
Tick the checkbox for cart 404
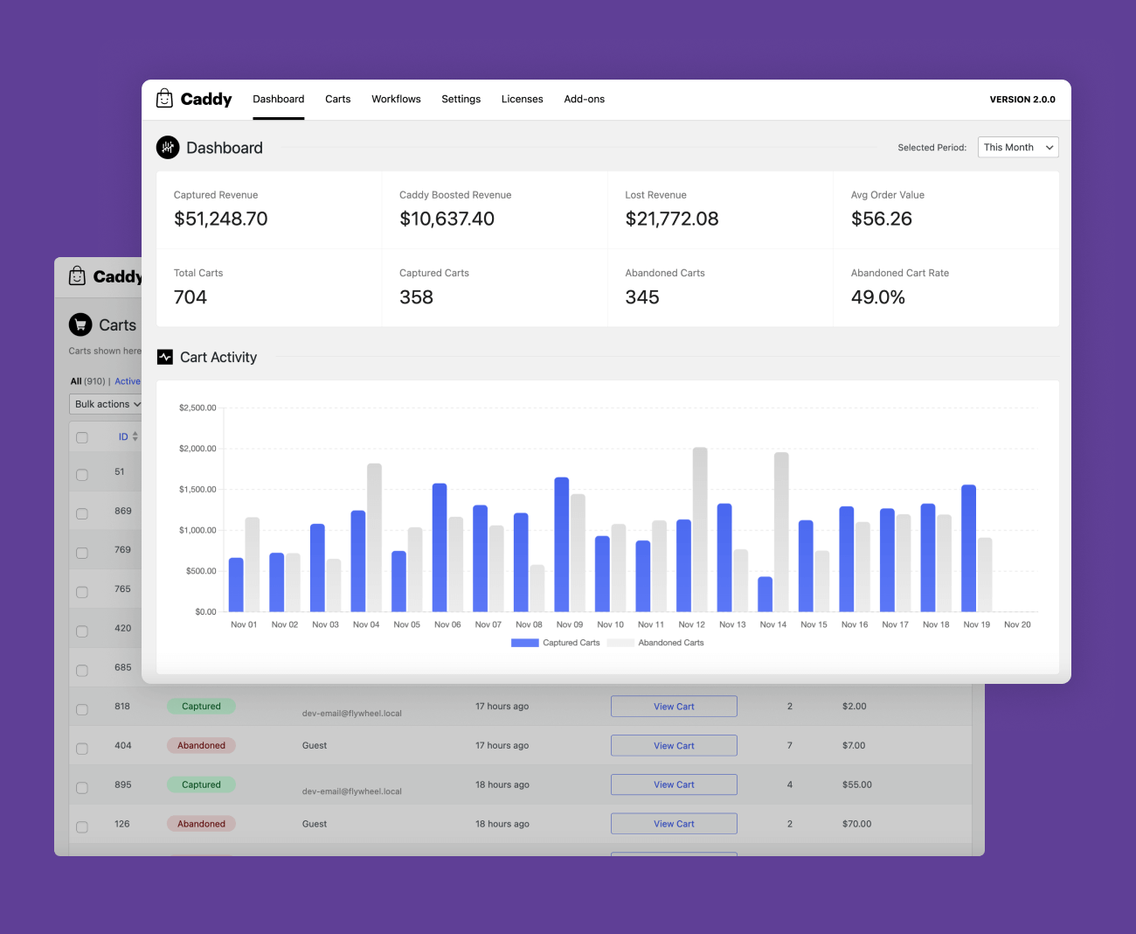[x=82, y=749]
